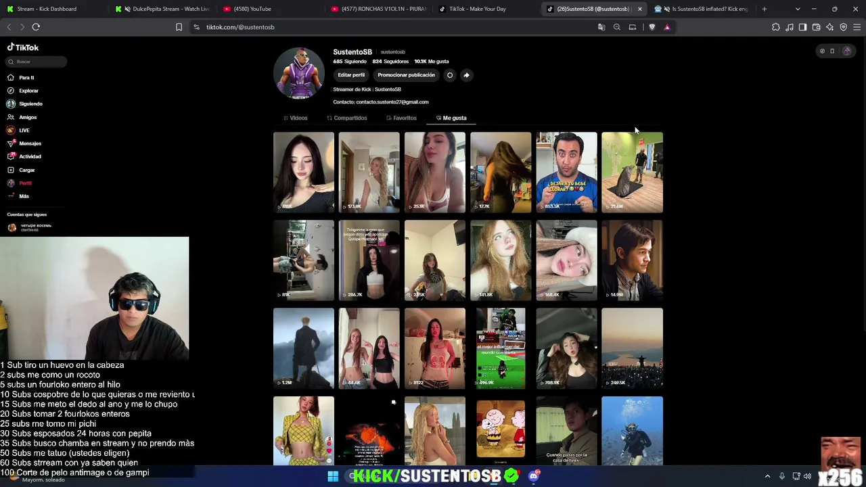Image resolution: width=866 pixels, height=487 pixels.
Task: Open the TikTok home logo
Action: (23, 47)
